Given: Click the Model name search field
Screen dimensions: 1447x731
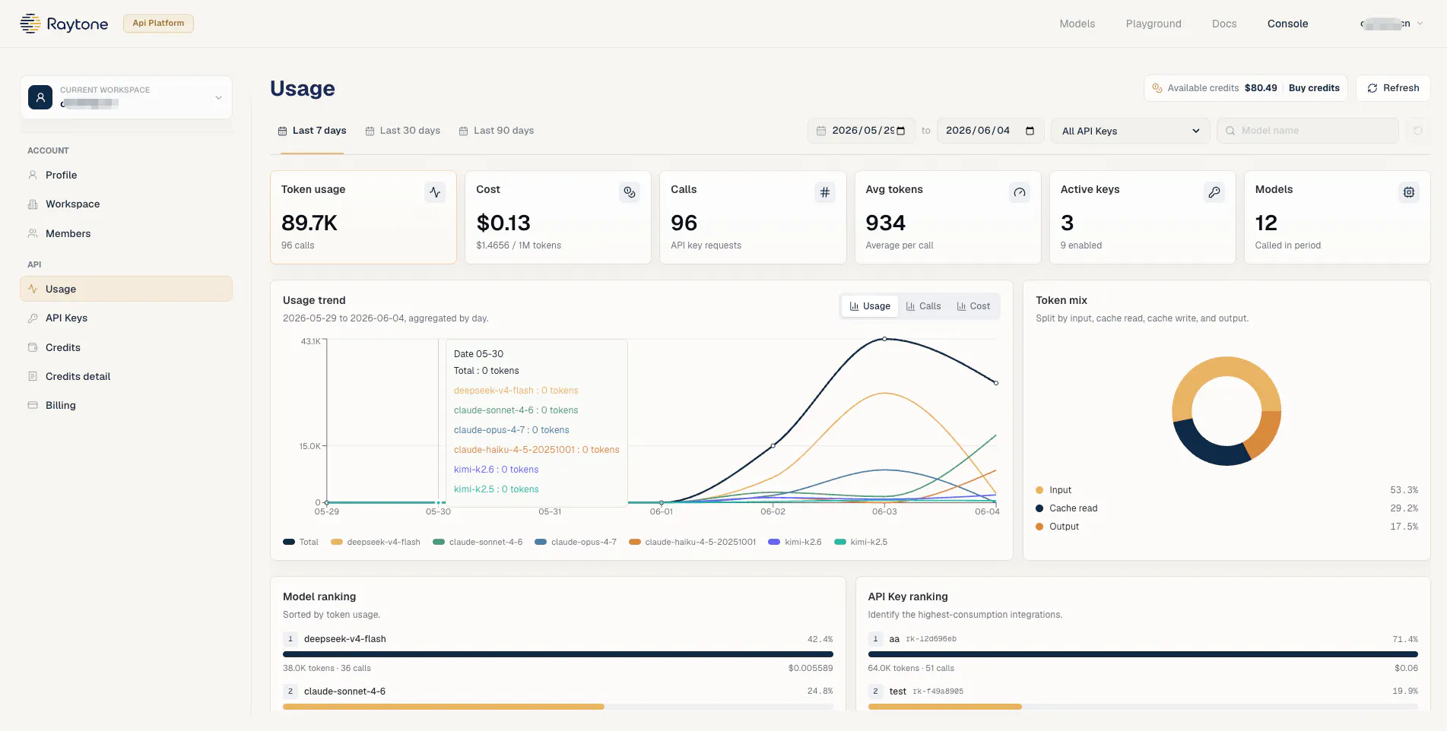Looking at the screenshot, I should (1308, 131).
